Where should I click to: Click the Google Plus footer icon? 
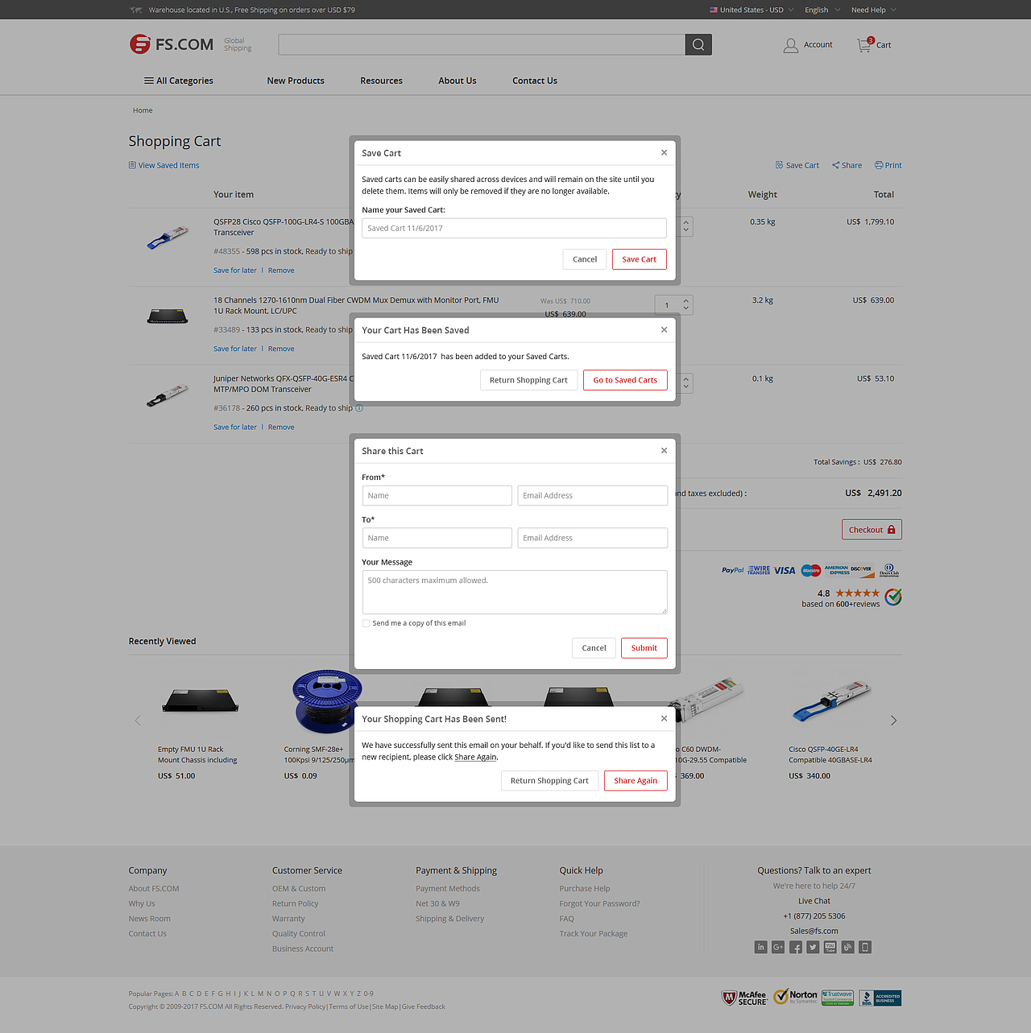[778, 947]
